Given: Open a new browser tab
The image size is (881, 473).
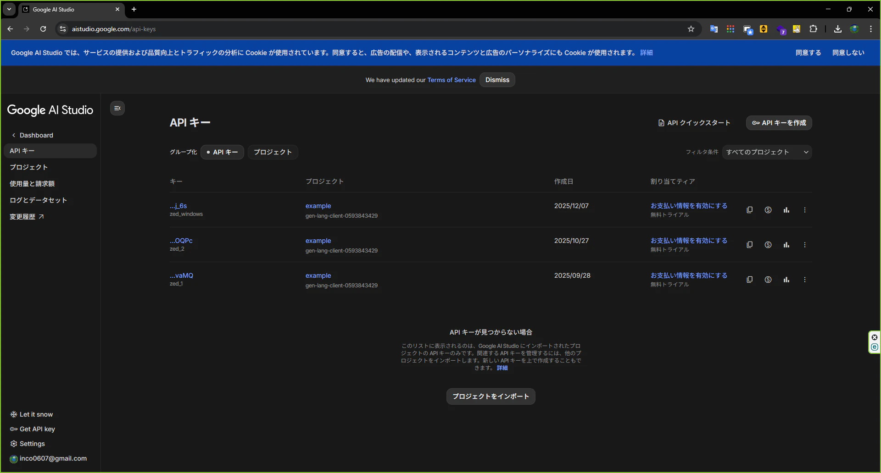Looking at the screenshot, I should [134, 9].
